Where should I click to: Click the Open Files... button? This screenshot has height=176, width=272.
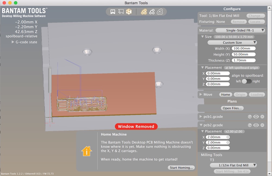[x=232, y=108]
